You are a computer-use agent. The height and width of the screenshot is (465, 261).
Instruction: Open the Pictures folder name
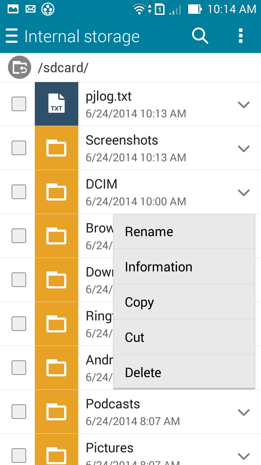click(109, 448)
